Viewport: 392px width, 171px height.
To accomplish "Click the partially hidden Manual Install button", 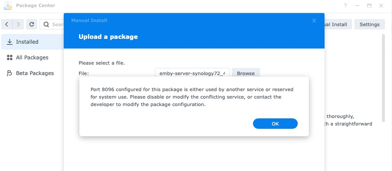I will 338,24.
